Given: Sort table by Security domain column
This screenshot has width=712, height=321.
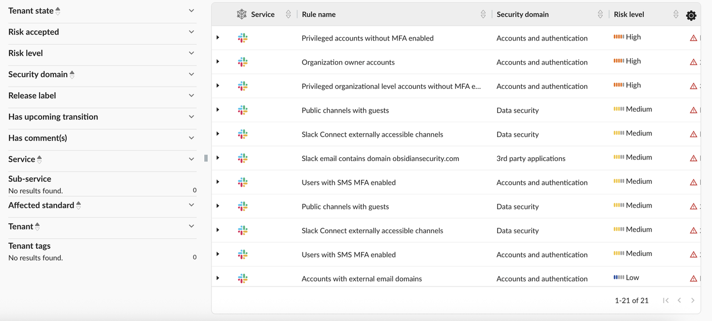Looking at the screenshot, I should (600, 14).
